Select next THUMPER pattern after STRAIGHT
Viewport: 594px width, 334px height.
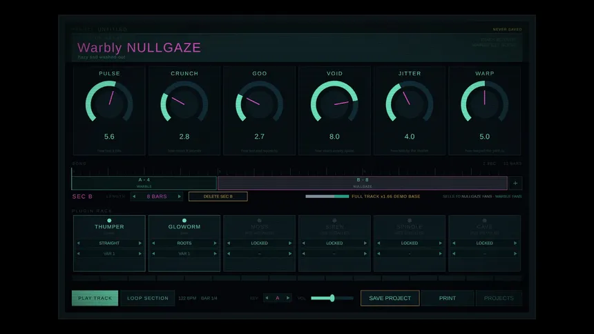tap(140, 243)
